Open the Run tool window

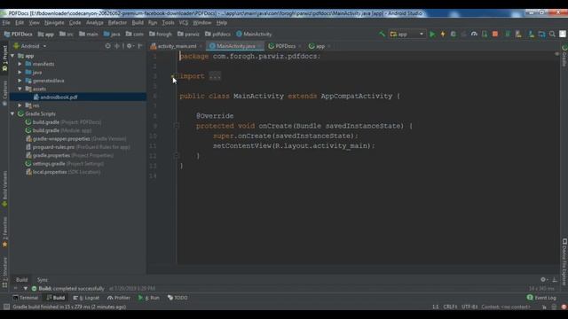[x=149, y=298]
